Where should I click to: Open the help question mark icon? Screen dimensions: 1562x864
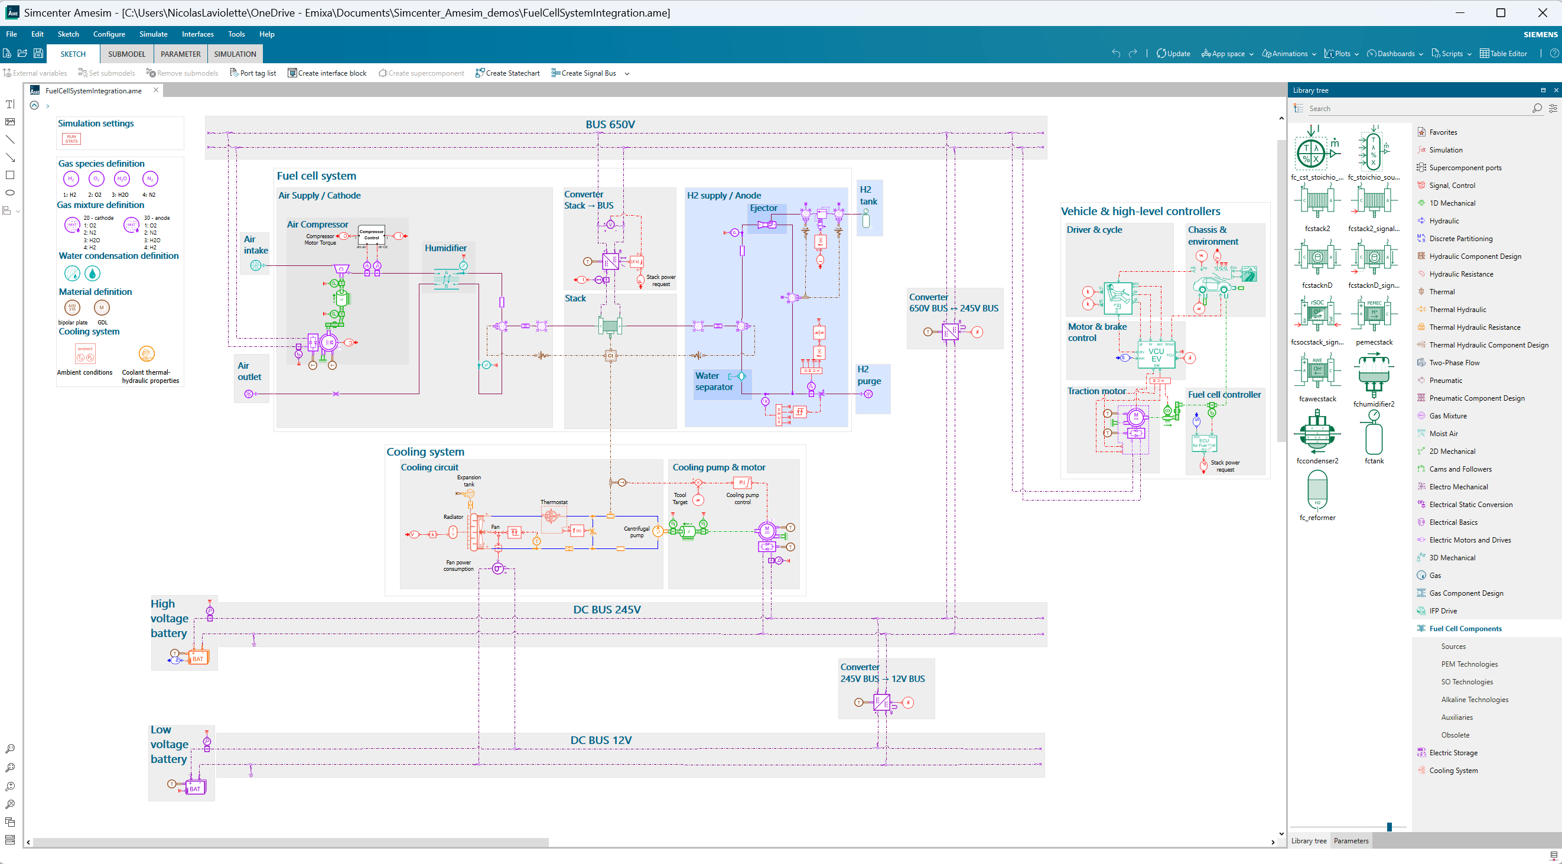[x=1554, y=53]
